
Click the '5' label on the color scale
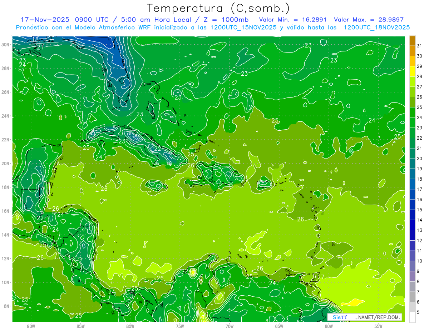pyautogui.click(x=419, y=312)
